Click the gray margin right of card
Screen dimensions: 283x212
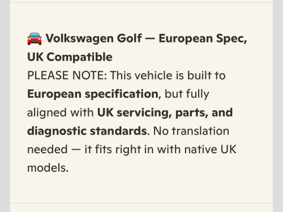[x=278, y=106]
